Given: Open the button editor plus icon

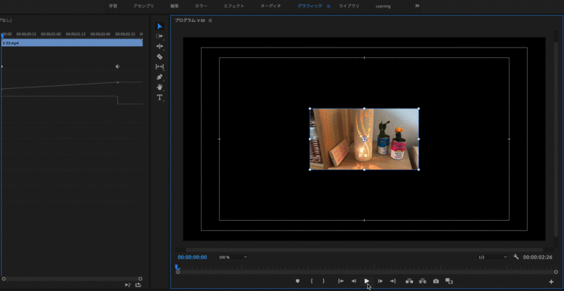Looking at the screenshot, I should 551,282.
